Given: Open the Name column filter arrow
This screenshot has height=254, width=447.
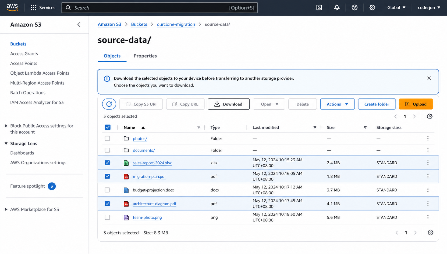Looking at the screenshot, I should pos(198,128).
